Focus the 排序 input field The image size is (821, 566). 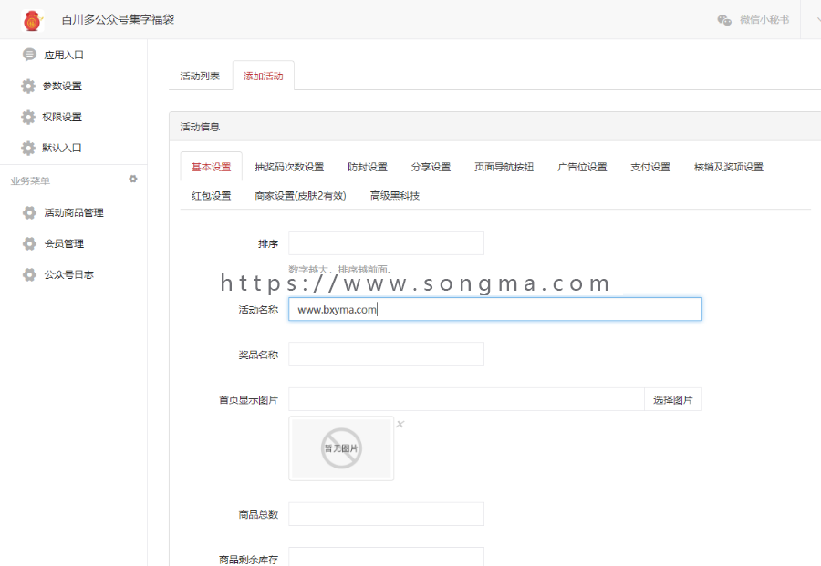pyautogui.click(x=387, y=242)
